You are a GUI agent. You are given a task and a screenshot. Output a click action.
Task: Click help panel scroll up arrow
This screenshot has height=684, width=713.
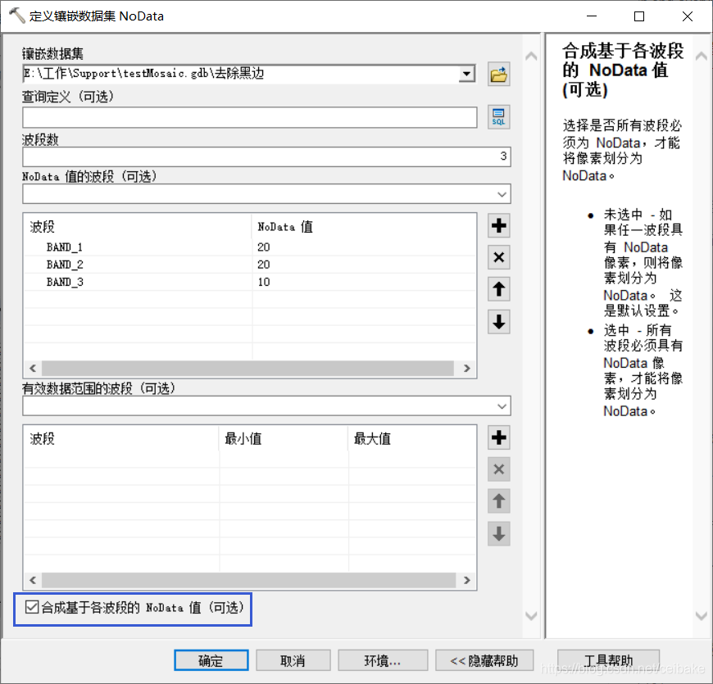tap(702, 56)
